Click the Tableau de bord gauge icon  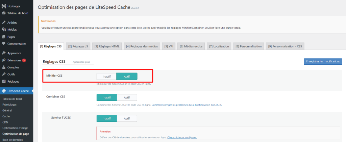coord(3,13)
